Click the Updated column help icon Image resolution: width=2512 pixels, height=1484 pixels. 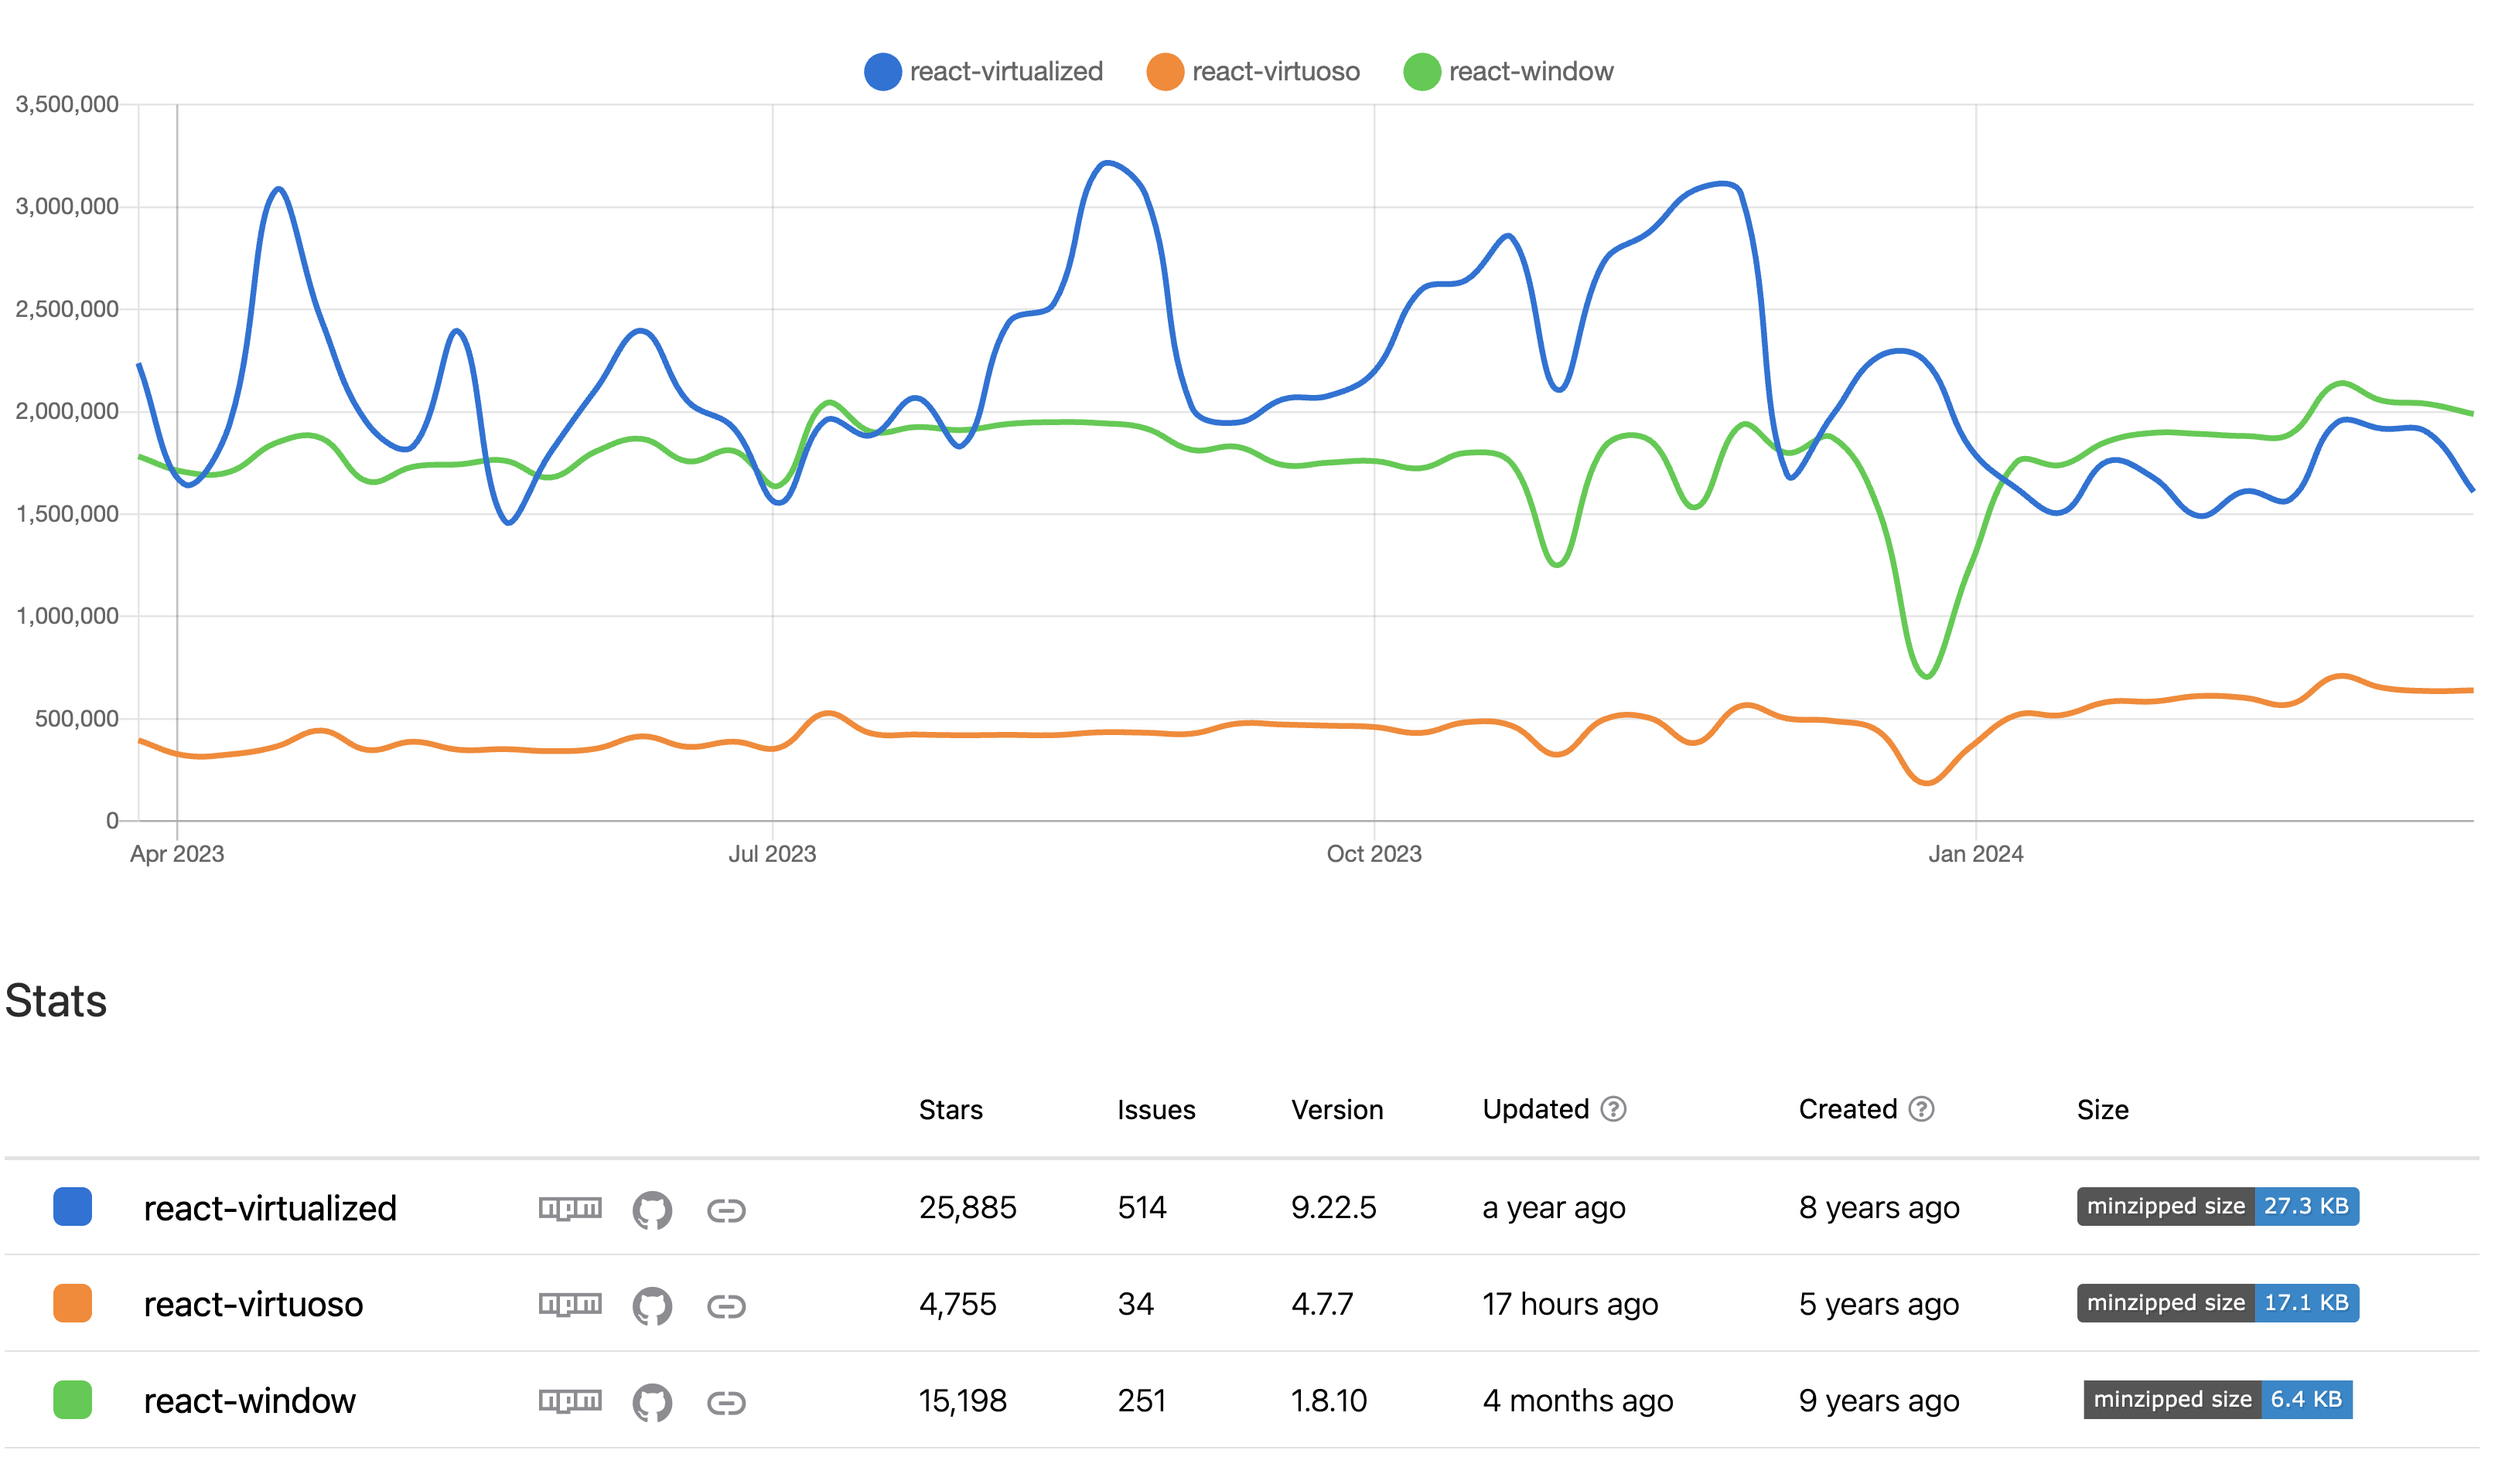tap(1613, 1109)
